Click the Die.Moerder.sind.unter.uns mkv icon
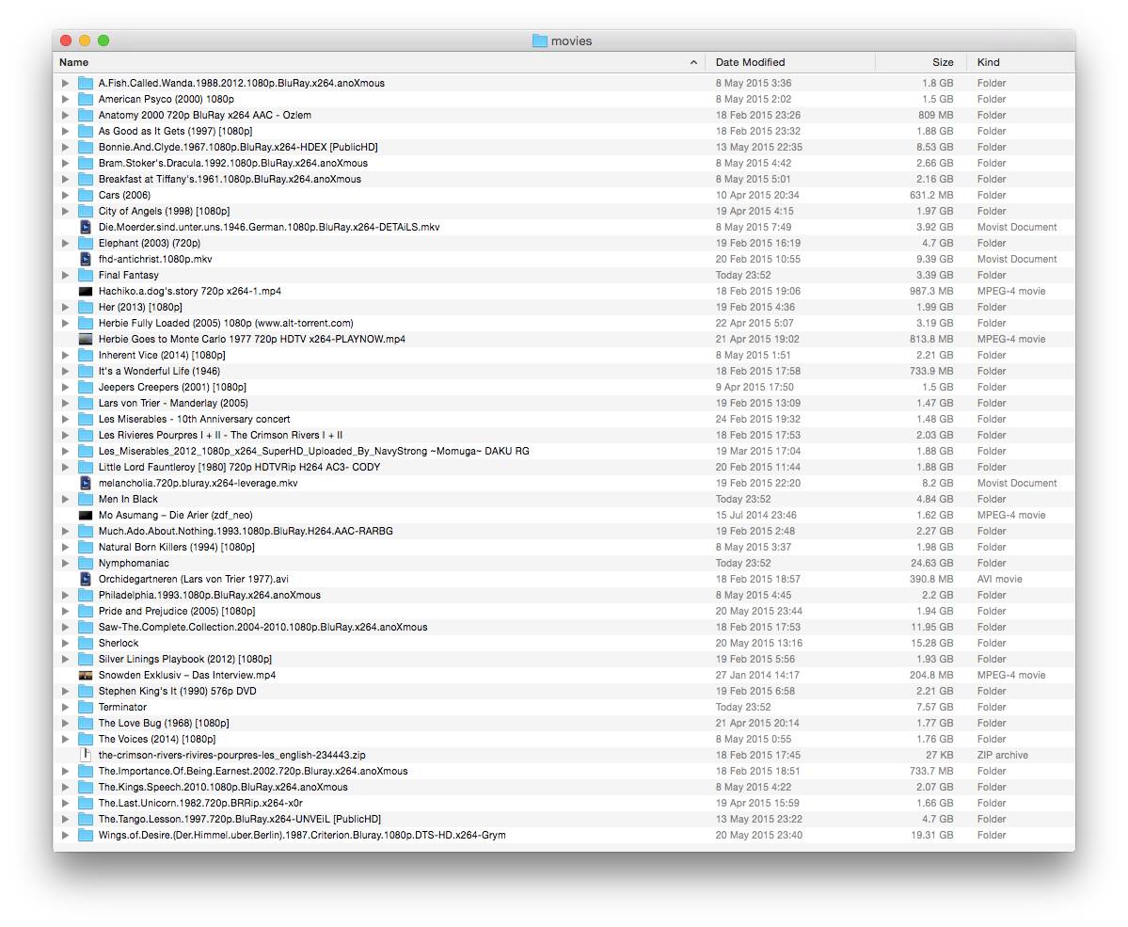1128x927 pixels. point(86,227)
